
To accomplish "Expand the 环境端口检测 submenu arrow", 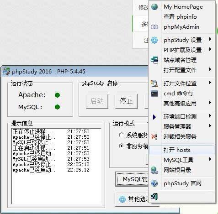I will 210,116.
